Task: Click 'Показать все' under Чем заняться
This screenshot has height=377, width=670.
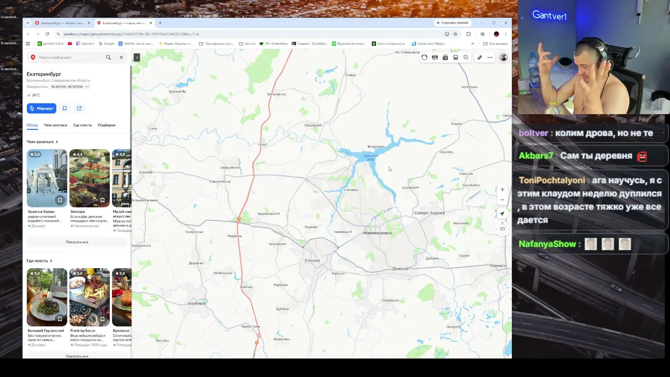Action: tap(77, 242)
